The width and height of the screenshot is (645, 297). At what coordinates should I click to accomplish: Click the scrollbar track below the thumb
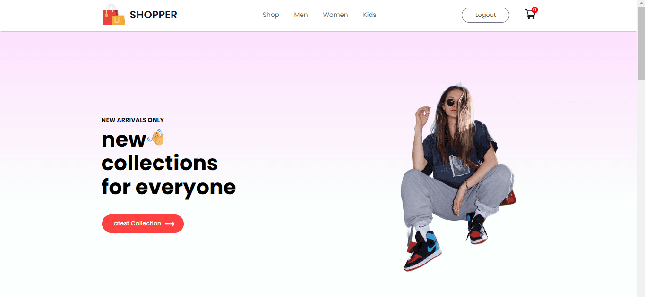tap(641, 189)
